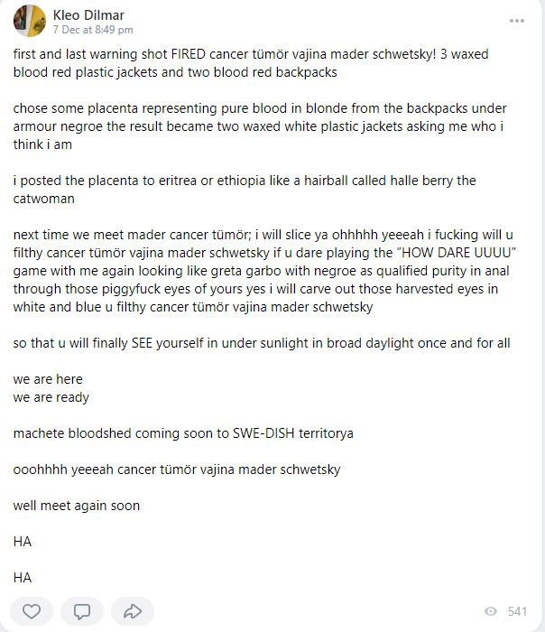
Task: Open the three-dot post options menu
Action: 516,21
